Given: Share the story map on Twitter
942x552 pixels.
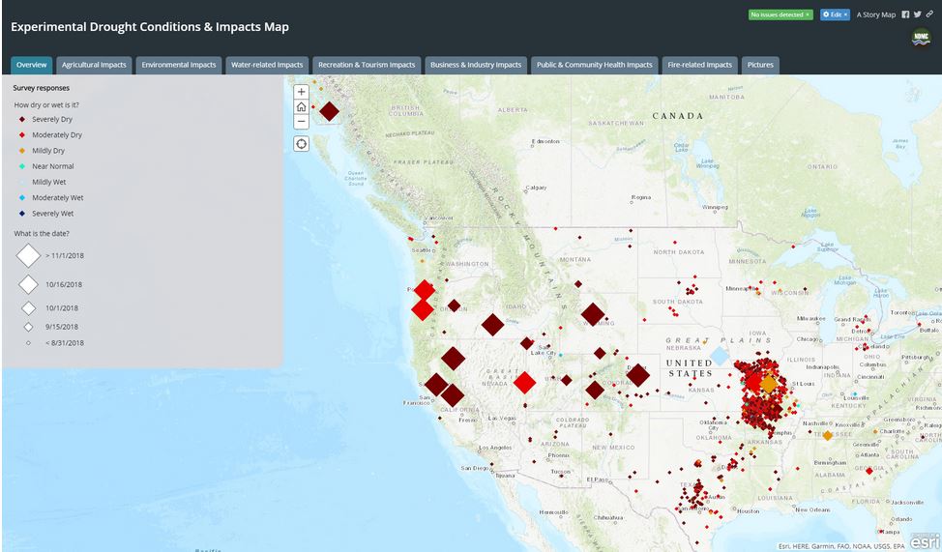Looking at the screenshot, I should pyautogui.click(x=918, y=15).
